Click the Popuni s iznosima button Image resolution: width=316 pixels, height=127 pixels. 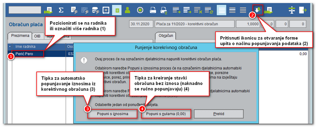112,114
